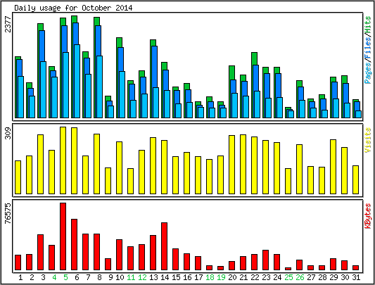Click the yellow Visits bar for day 29
The height and width of the screenshot is (285, 375).
pos(333,167)
